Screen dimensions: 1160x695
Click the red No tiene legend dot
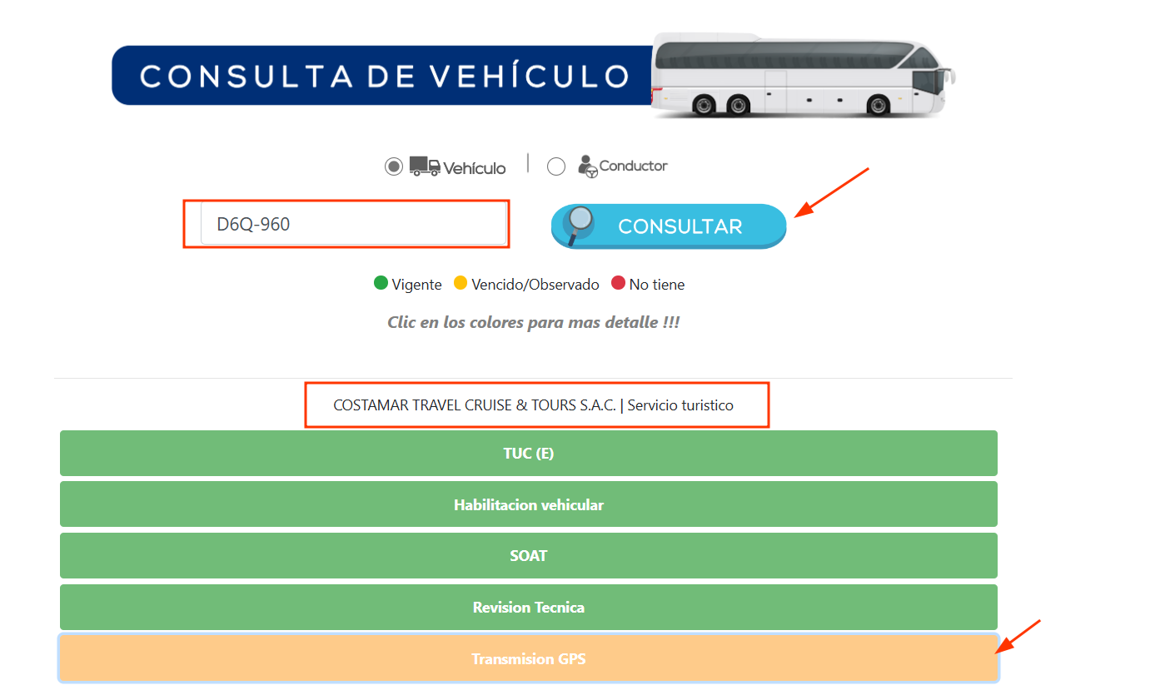(x=618, y=284)
